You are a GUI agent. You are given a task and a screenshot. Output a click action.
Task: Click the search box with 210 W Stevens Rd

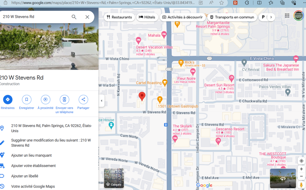click(35, 17)
